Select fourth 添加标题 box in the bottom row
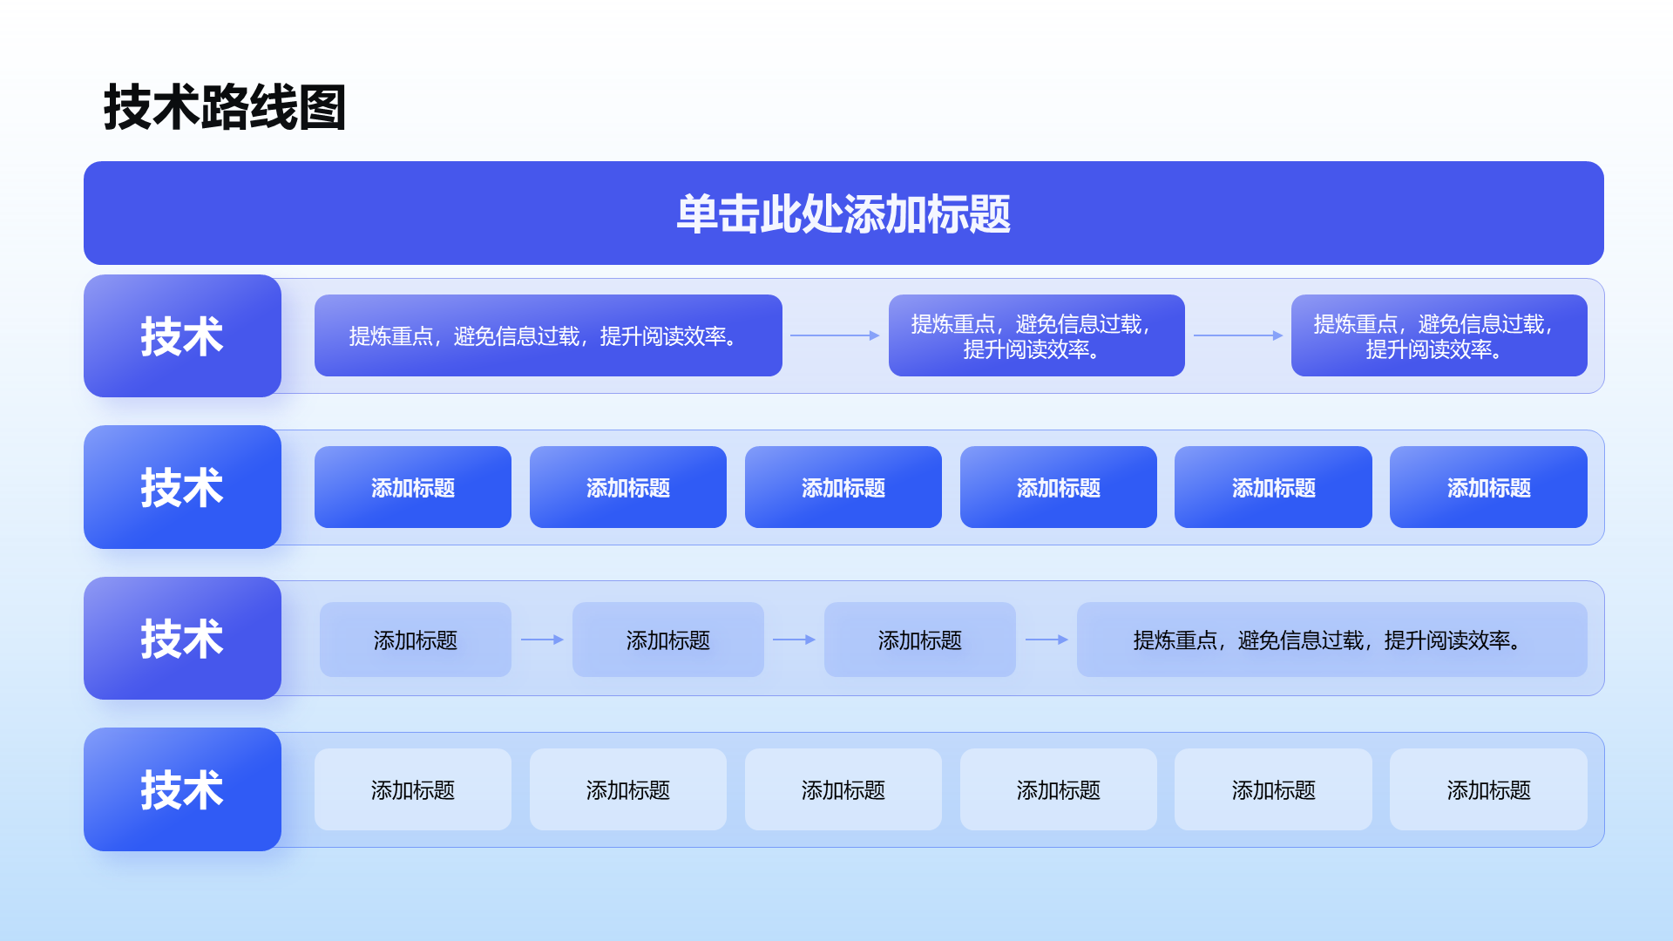 (1059, 789)
